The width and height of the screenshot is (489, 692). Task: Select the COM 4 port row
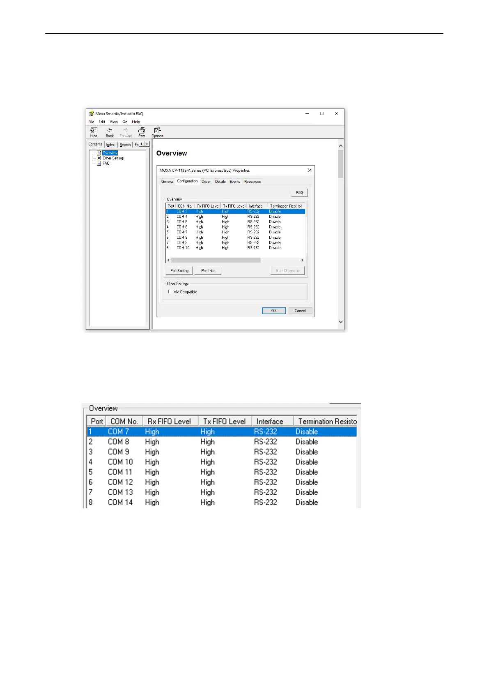(x=235, y=217)
